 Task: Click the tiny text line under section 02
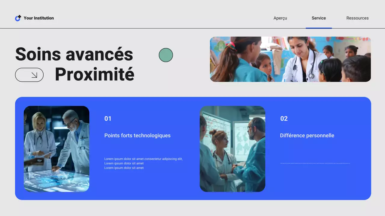point(315,163)
